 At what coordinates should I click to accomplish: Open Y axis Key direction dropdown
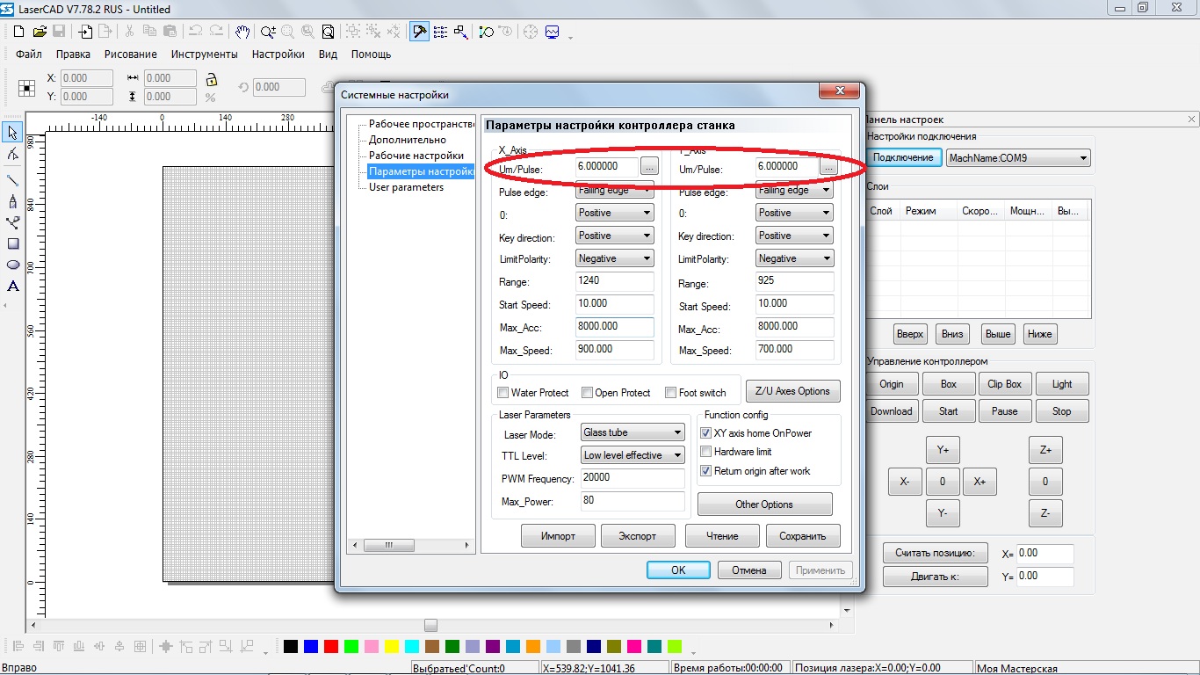coord(794,236)
